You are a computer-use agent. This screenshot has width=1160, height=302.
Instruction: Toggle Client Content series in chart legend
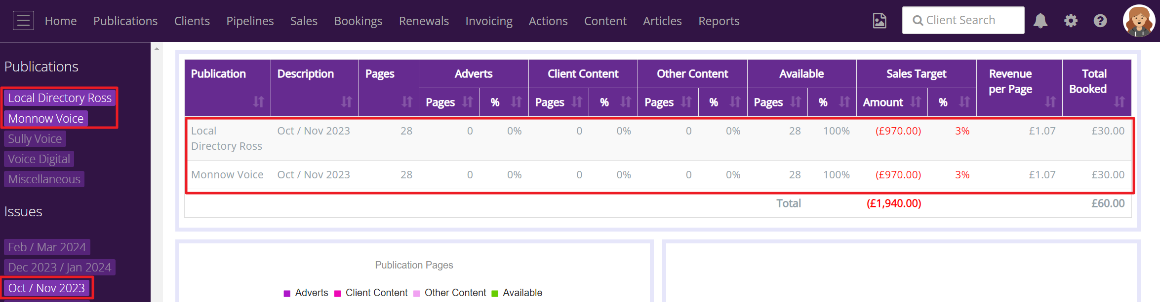pyautogui.click(x=371, y=293)
